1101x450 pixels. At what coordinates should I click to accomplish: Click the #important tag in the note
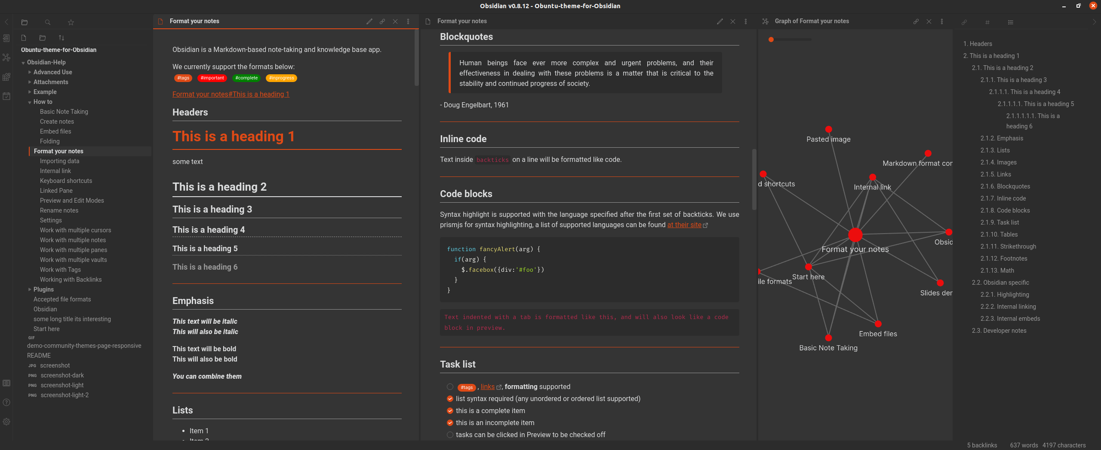212,78
